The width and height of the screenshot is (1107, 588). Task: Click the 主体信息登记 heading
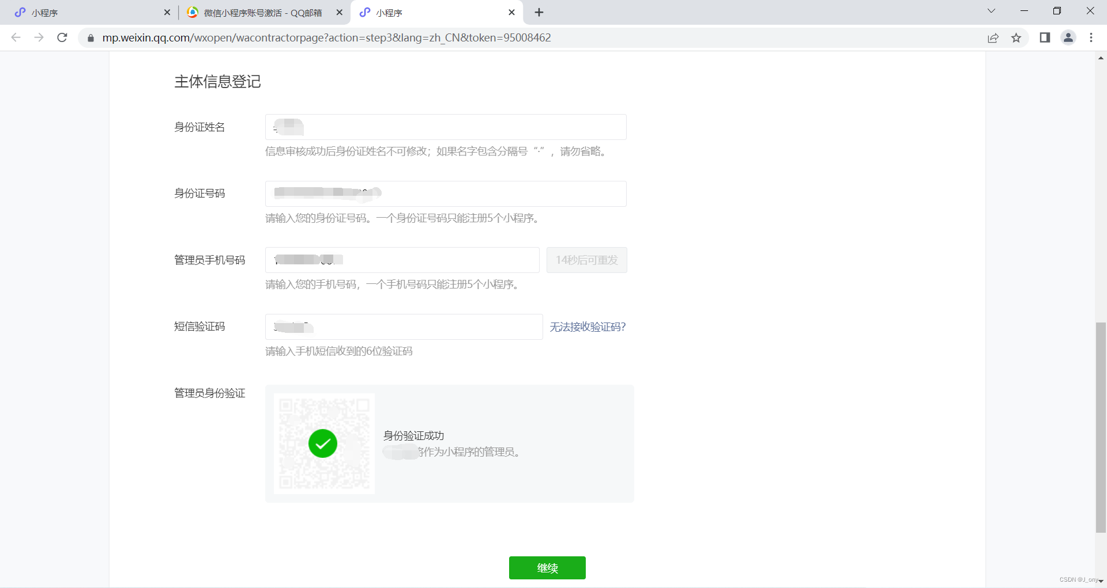click(x=217, y=81)
